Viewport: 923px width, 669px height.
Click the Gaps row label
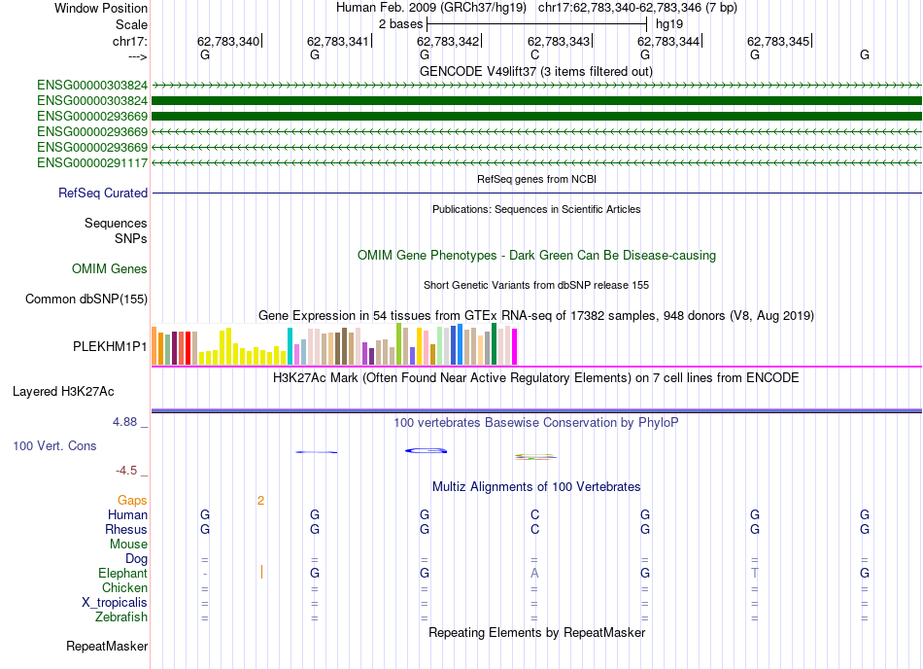(132, 501)
